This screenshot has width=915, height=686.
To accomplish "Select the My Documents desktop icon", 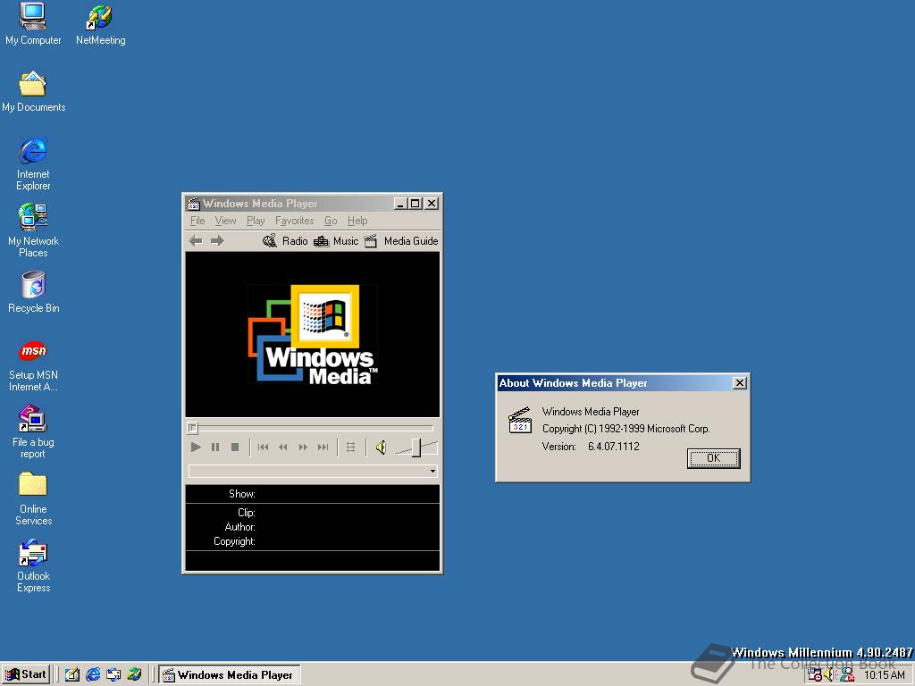I will coord(33,92).
